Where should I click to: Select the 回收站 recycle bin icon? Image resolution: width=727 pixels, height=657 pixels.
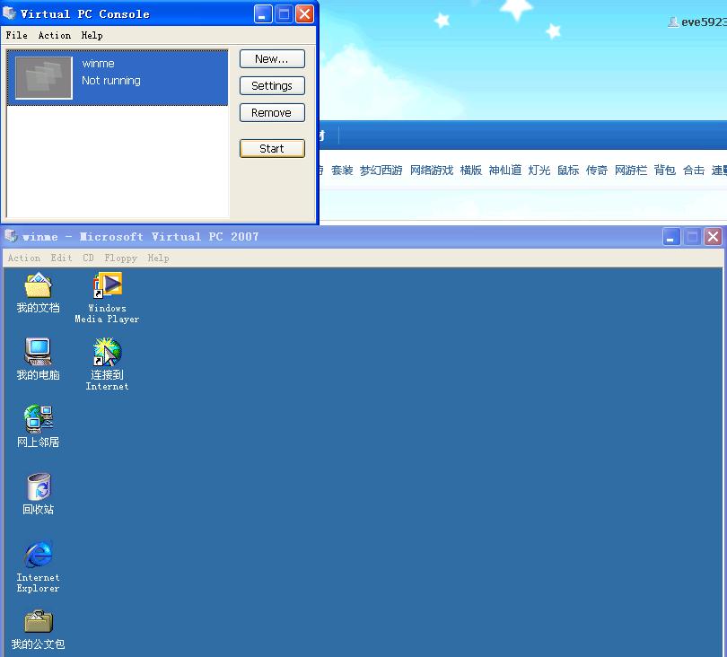39,486
